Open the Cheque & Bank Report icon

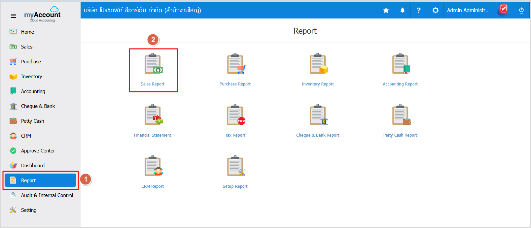[318, 115]
